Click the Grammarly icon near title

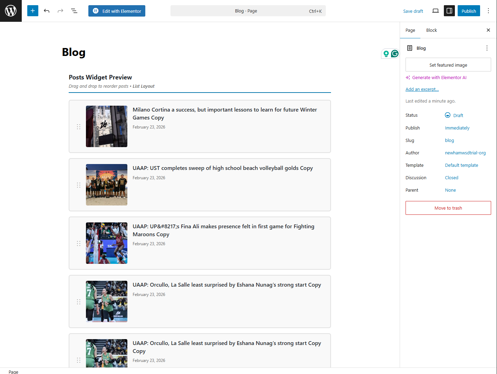(x=395, y=54)
